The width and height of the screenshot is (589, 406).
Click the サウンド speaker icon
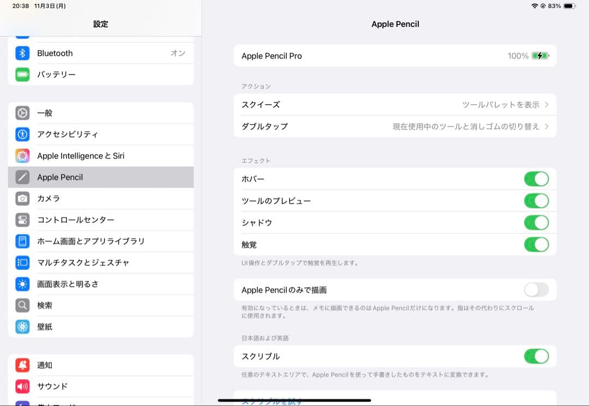tap(22, 386)
